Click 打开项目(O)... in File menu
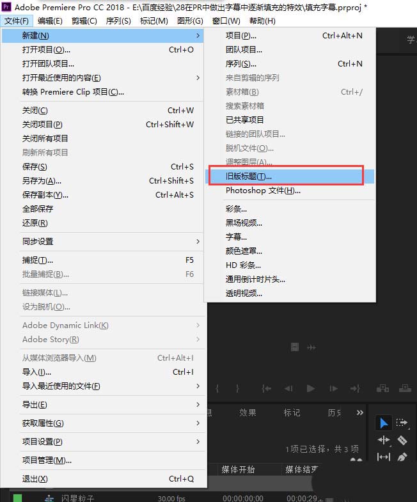Image resolution: width=417 pixels, height=502 pixels. (102, 50)
